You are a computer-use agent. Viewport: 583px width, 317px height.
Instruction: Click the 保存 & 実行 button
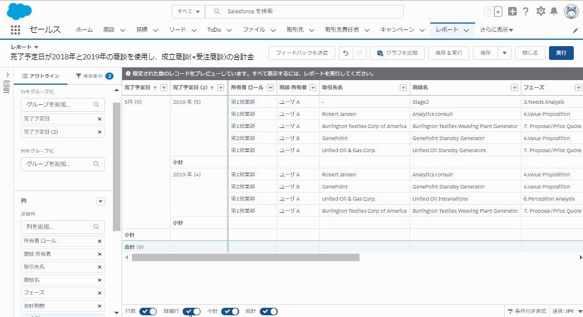click(x=449, y=53)
